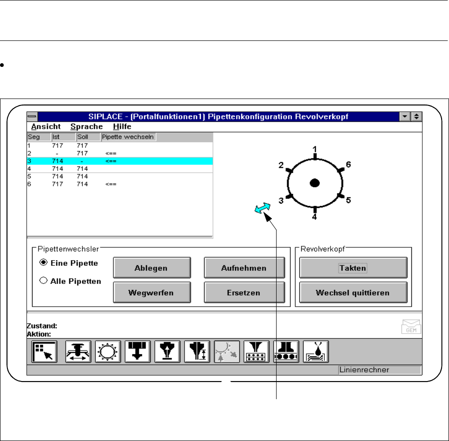The height and width of the screenshot is (441, 449).
Task: Click segment number 6 on revolver diagram
Action: 348,165
